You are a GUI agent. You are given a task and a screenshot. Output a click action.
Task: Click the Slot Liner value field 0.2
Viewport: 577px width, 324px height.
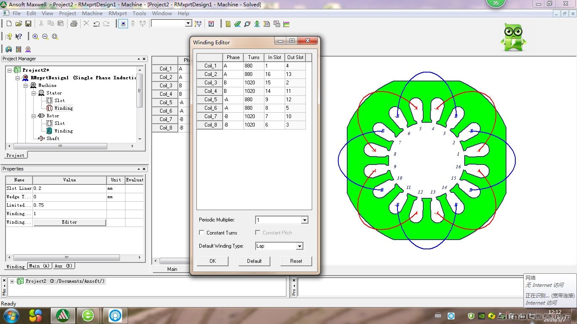[x=69, y=188]
